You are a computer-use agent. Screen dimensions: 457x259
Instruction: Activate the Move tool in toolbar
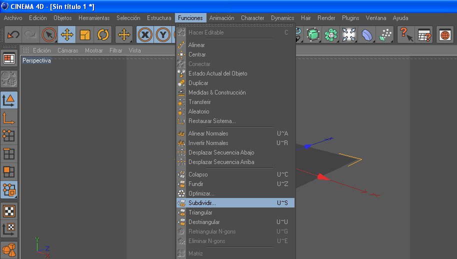[66, 34]
